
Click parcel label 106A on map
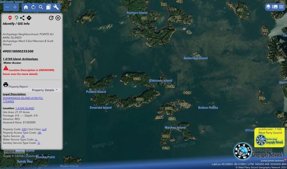pyautogui.click(x=140, y=99)
